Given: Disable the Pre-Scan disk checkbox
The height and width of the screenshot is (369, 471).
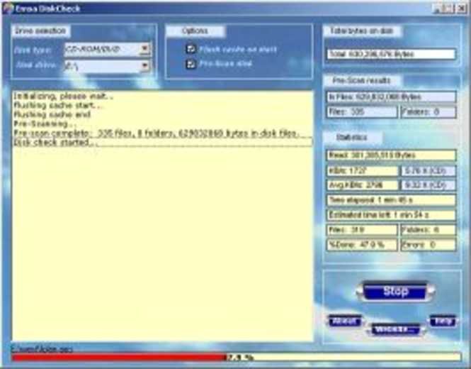Looking at the screenshot, I should click(x=191, y=64).
